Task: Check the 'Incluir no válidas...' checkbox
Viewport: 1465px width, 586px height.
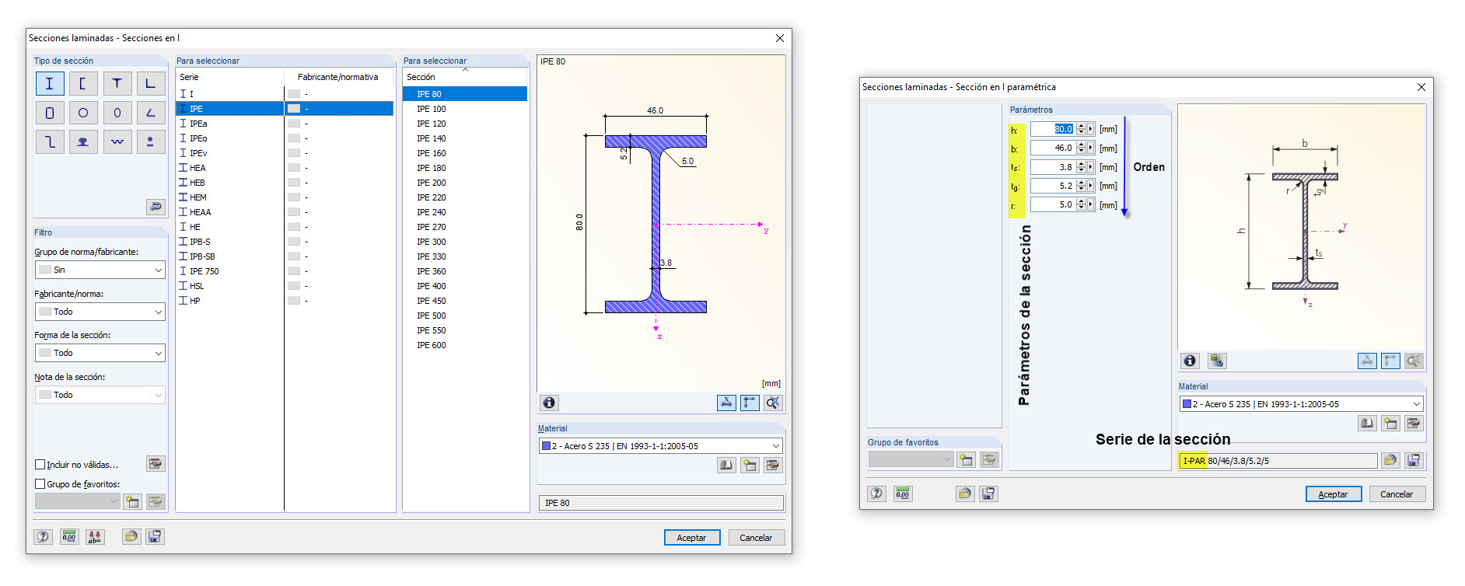Action: pos(40,465)
